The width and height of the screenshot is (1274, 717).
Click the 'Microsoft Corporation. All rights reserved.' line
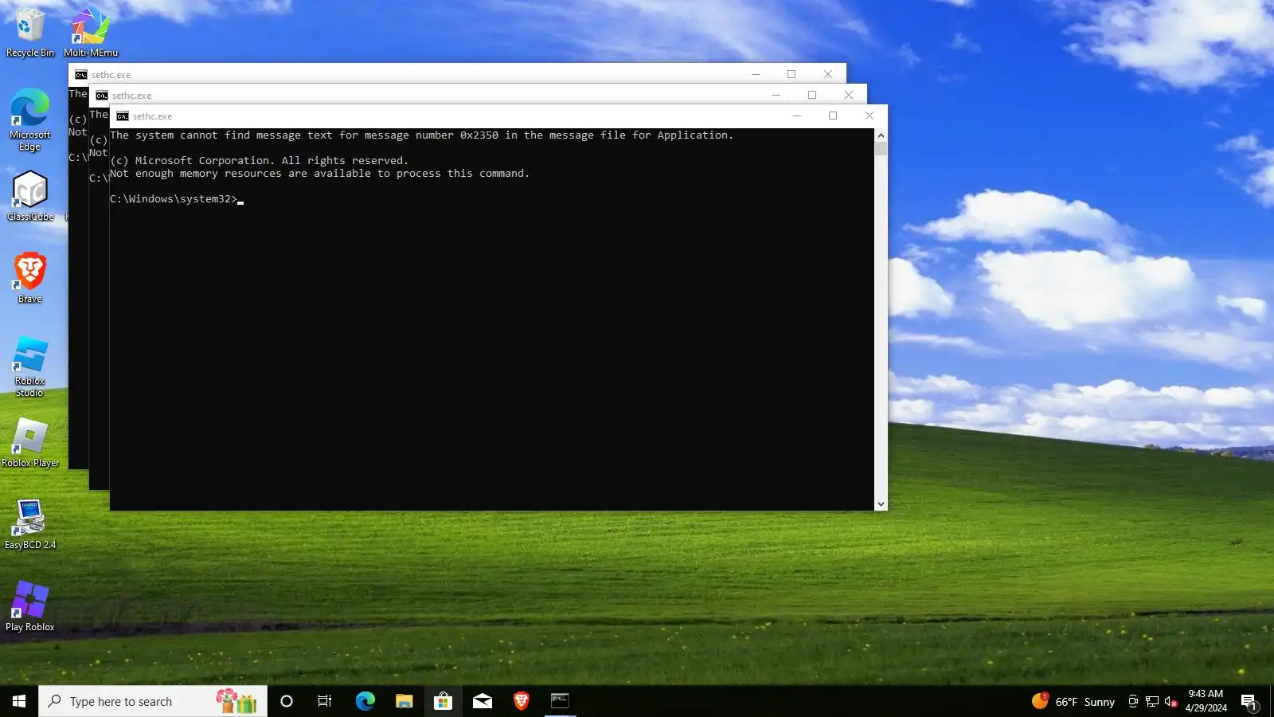[x=259, y=161]
